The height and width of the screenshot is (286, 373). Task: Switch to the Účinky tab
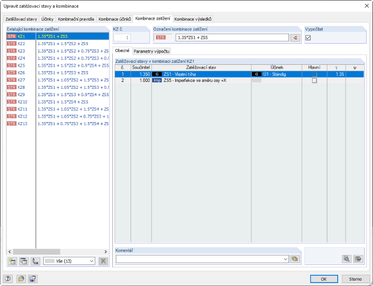tap(47, 19)
